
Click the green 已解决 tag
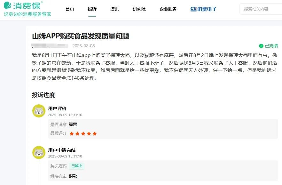click(77, 166)
